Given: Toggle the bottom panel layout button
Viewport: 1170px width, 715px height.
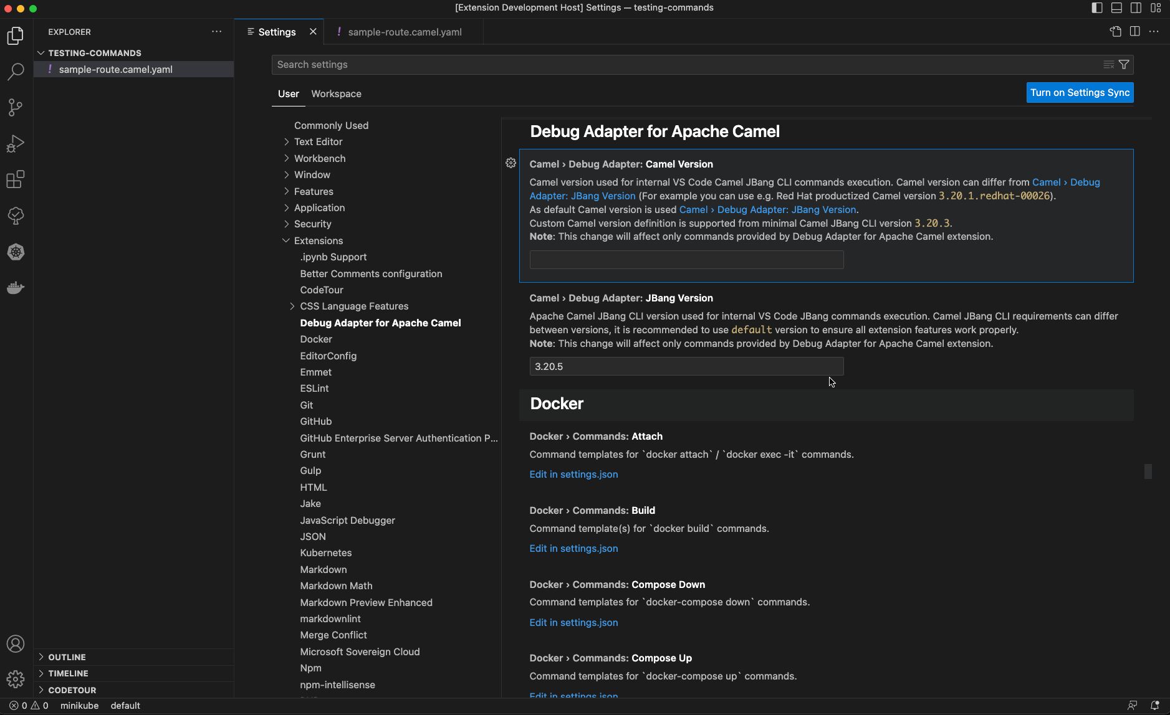Looking at the screenshot, I should (x=1116, y=8).
